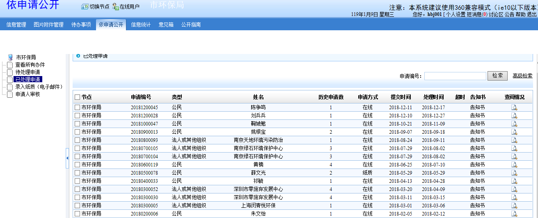Open the 在线用户 online users icon
The image size is (538, 218).
[x=116, y=7]
